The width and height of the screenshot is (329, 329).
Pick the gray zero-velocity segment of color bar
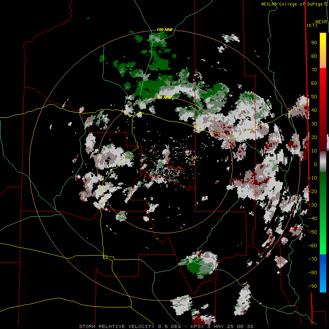pos(323,162)
